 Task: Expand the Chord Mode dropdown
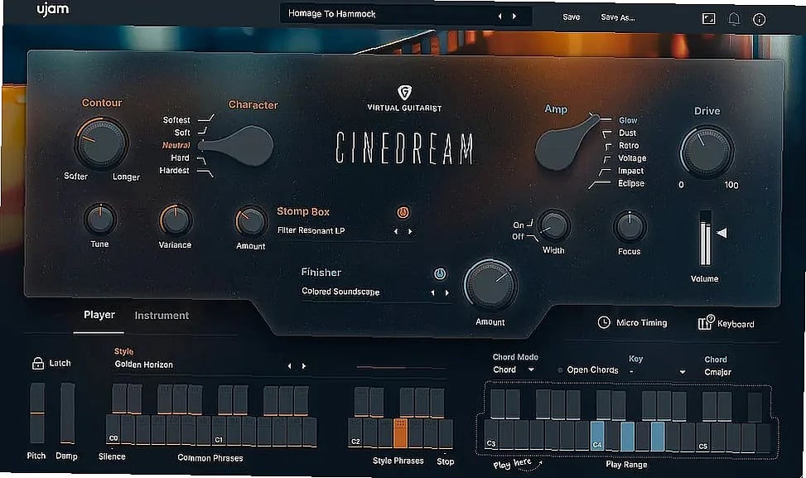click(530, 370)
